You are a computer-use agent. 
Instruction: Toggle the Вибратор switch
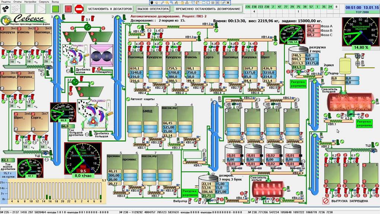pos(190,201)
